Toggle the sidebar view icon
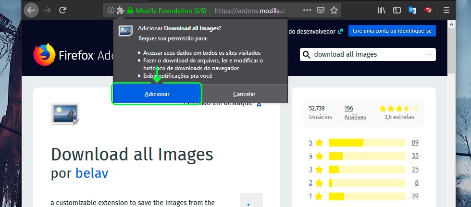The image size is (471, 207). click(x=397, y=11)
